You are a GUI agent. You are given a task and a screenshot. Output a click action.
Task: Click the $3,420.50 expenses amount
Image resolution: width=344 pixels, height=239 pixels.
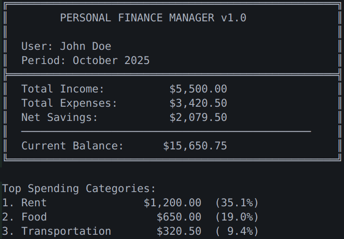click(198, 103)
